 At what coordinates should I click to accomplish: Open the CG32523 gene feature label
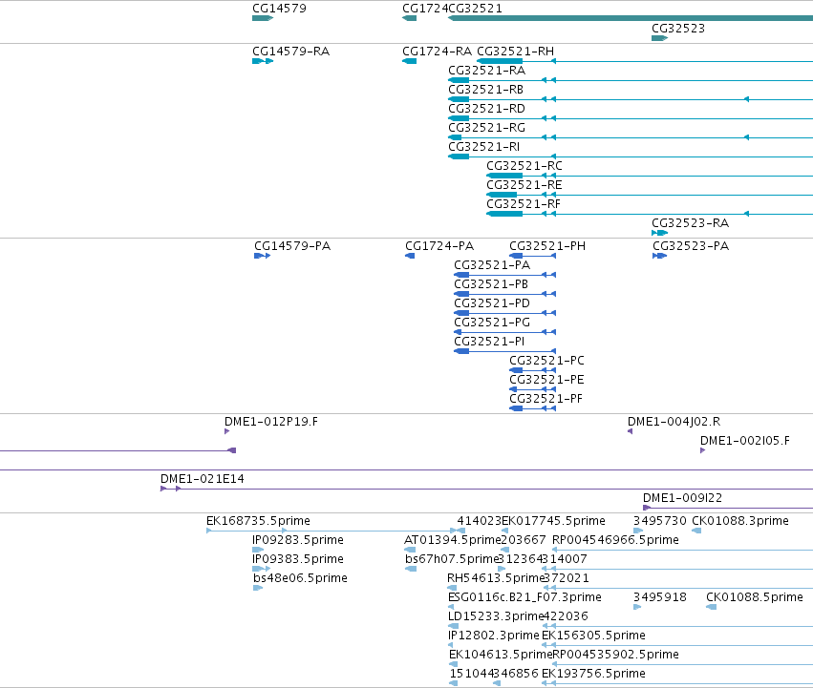(x=678, y=29)
